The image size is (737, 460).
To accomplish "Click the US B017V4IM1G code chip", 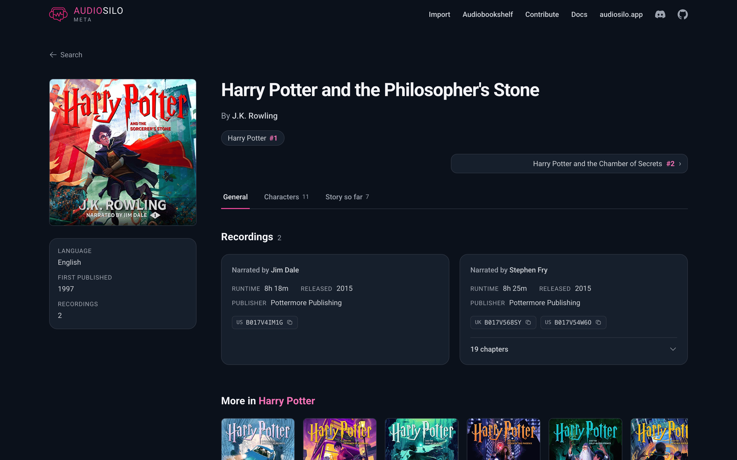I will coord(265,322).
